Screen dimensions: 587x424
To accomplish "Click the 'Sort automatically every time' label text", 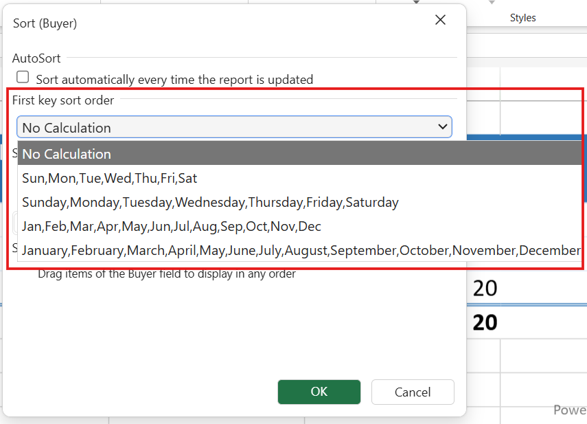I will (174, 80).
